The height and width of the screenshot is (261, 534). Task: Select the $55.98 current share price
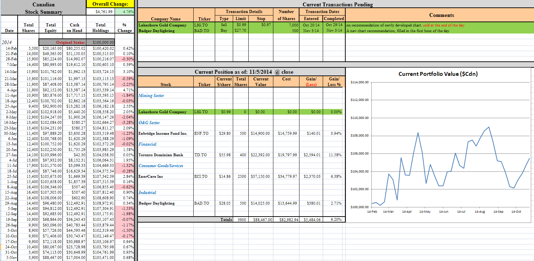coord(224,155)
